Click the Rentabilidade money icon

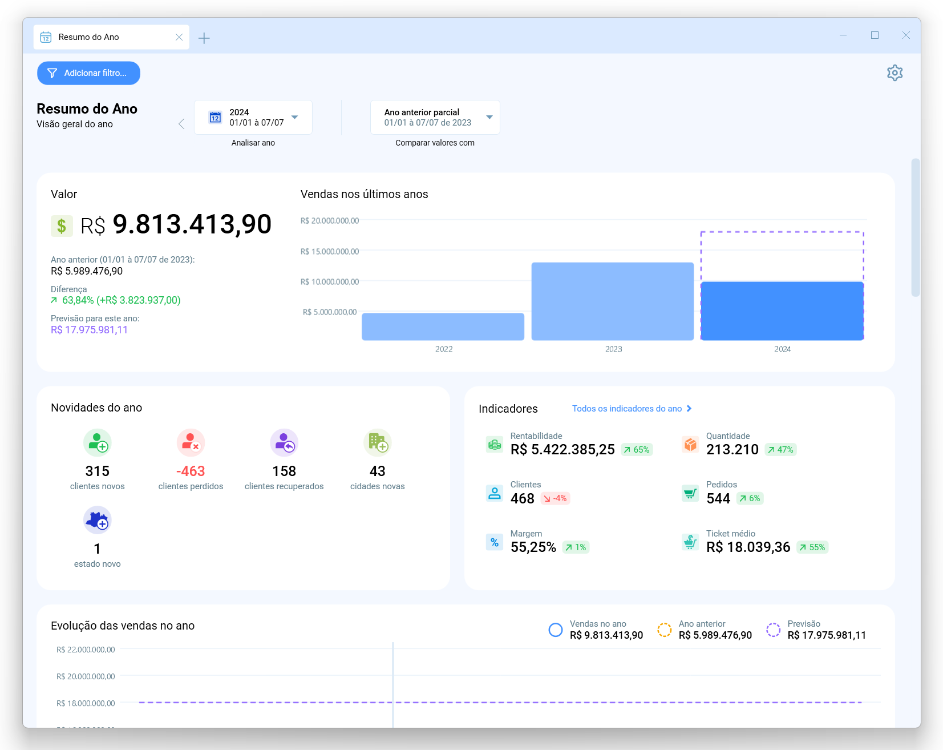tap(495, 444)
